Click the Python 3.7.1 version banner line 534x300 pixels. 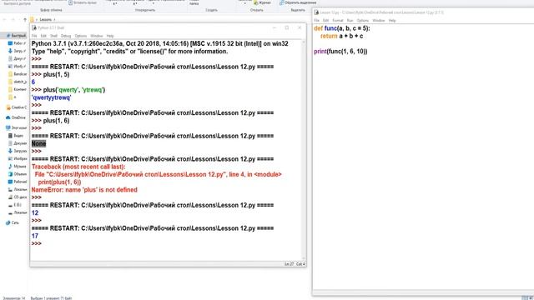point(160,43)
